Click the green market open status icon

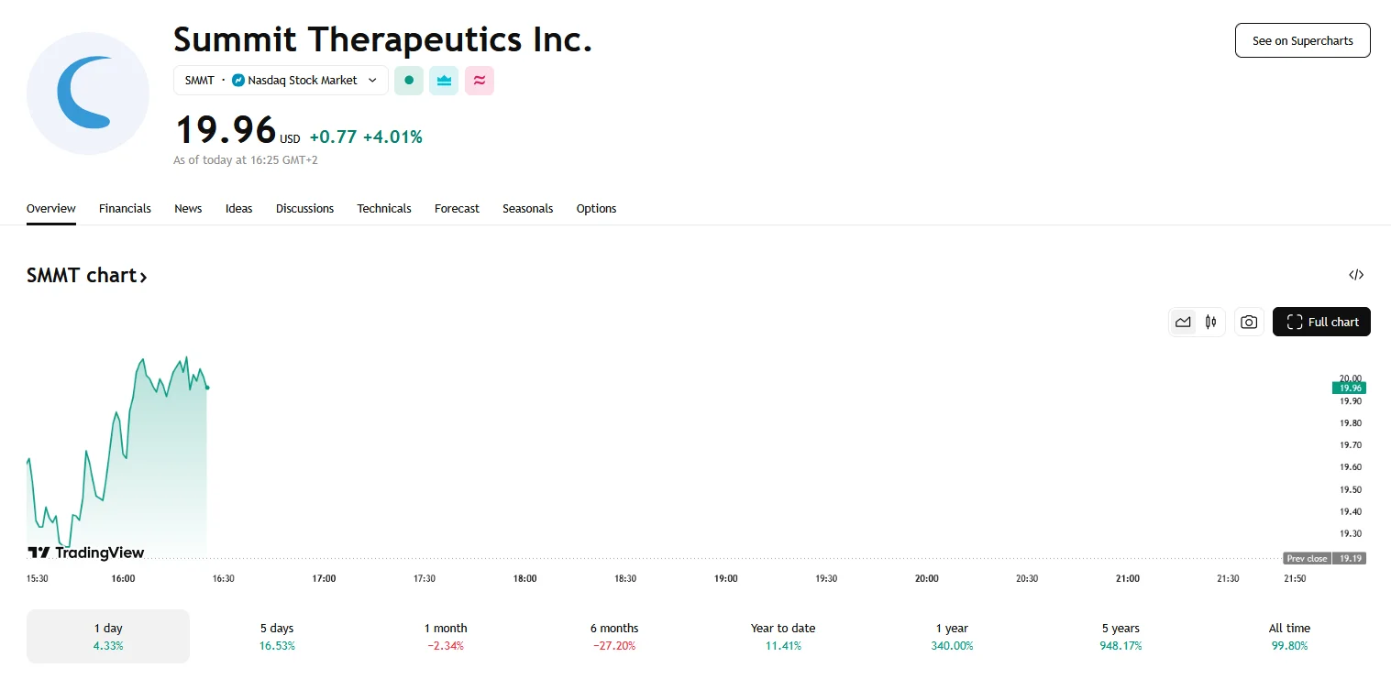409,81
